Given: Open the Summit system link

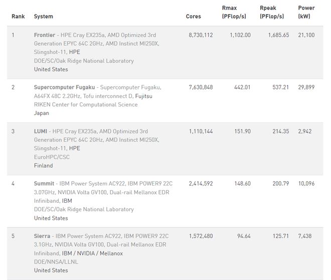Looking at the screenshot, I should click(x=44, y=184).
